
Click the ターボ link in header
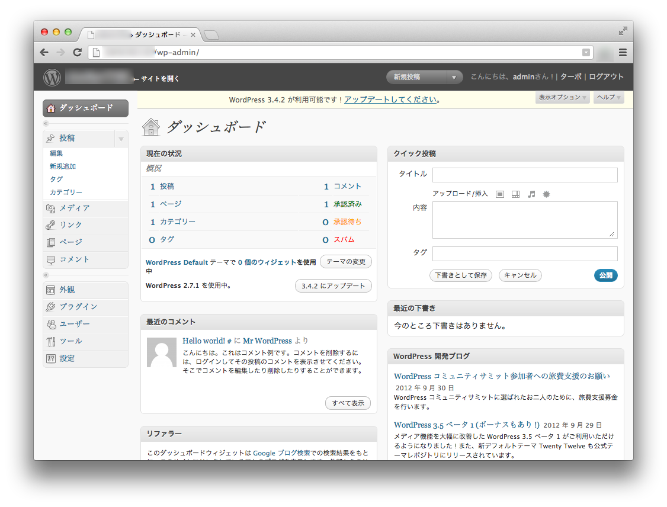(571, 76)
